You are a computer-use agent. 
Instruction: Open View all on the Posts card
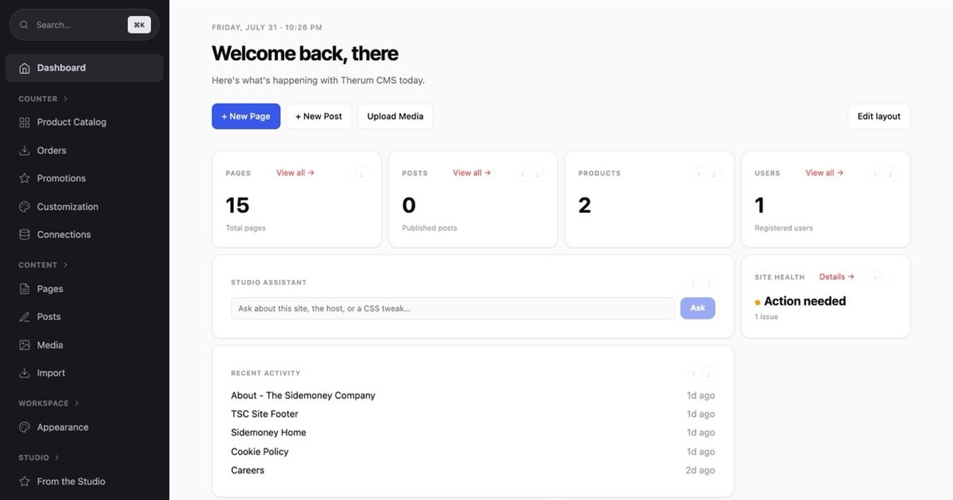(472, 173)
